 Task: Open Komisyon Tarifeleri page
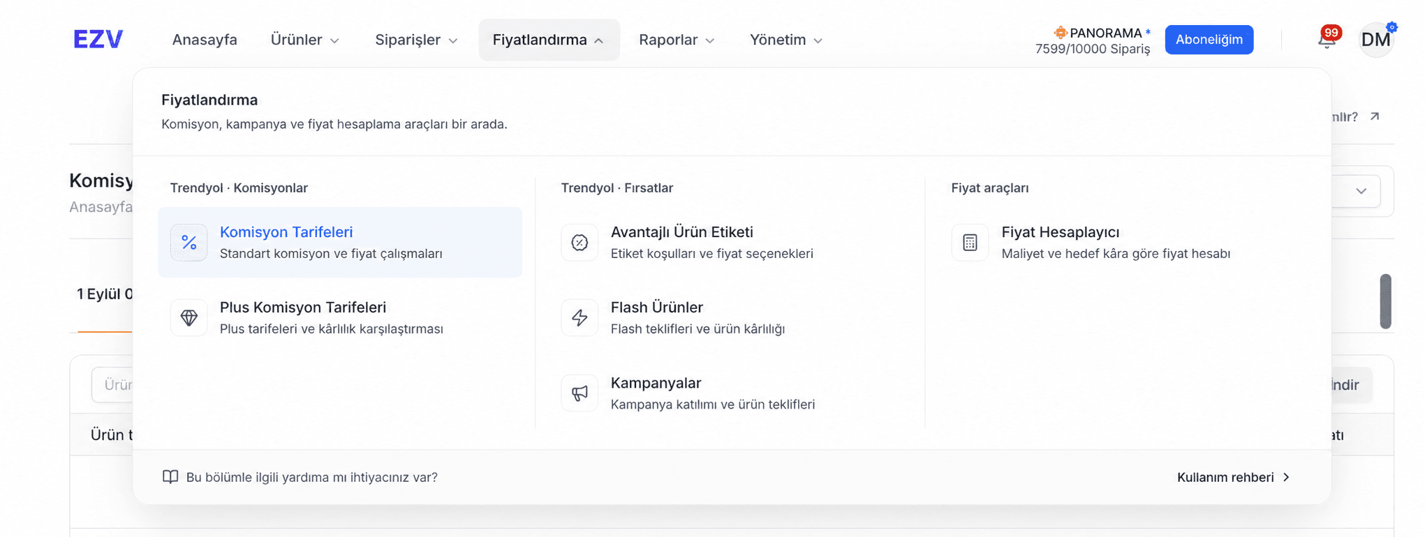coord(340,242)
